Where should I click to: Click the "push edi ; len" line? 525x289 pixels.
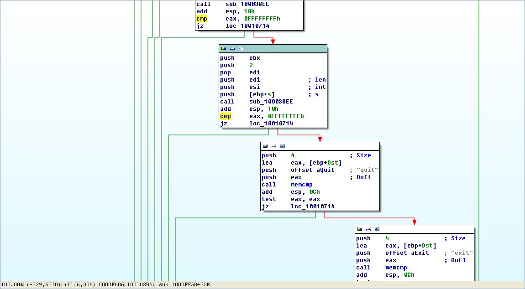pyautogui.click(x=273, y=80)
